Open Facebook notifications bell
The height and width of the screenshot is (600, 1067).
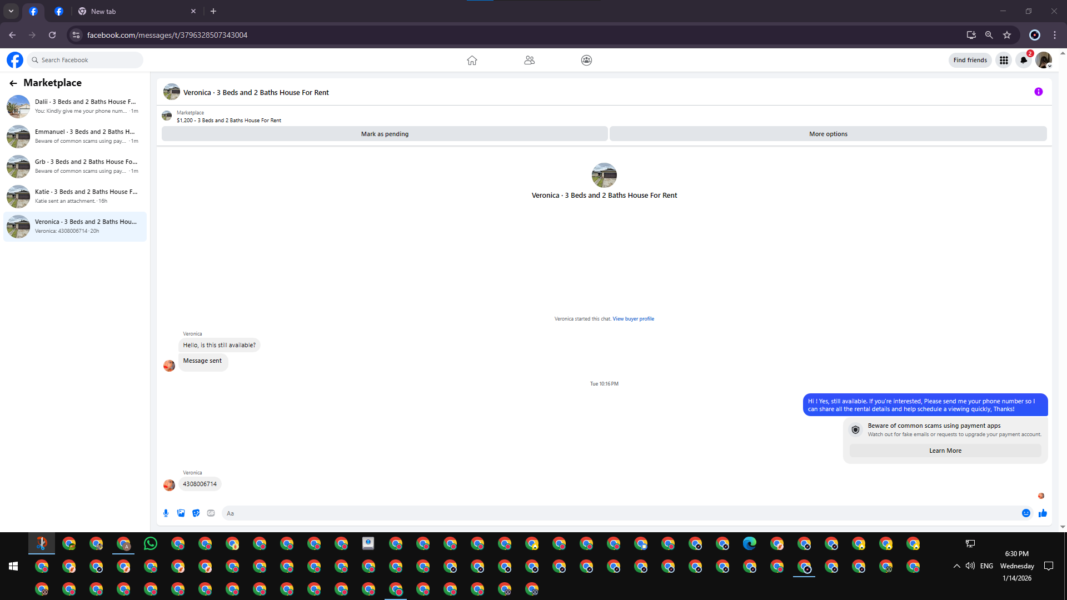point(1024,60)
